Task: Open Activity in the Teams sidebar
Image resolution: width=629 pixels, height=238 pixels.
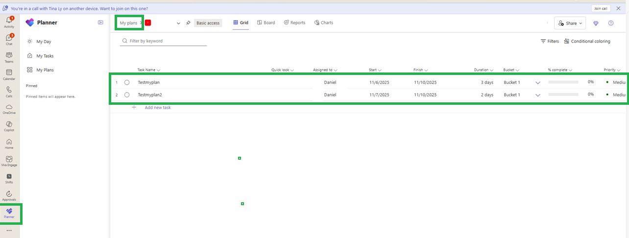Action: pos(9,22)
